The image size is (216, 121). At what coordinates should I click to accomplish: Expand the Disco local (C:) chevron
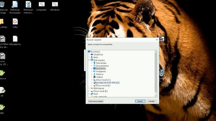coord(92,80)
